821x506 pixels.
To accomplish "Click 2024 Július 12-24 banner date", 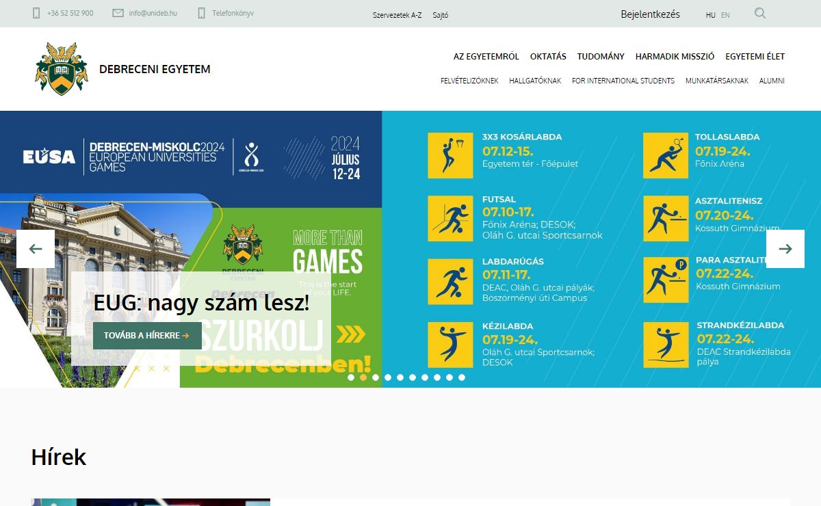I will click(345, 159).
